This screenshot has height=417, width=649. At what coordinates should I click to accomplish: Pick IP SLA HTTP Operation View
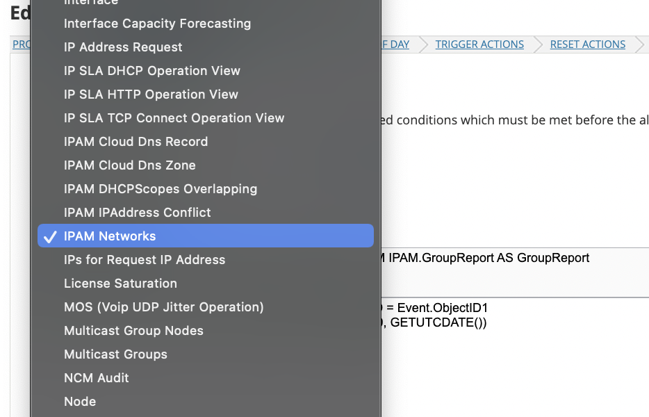pyautogui.click(x=151, y=95)
